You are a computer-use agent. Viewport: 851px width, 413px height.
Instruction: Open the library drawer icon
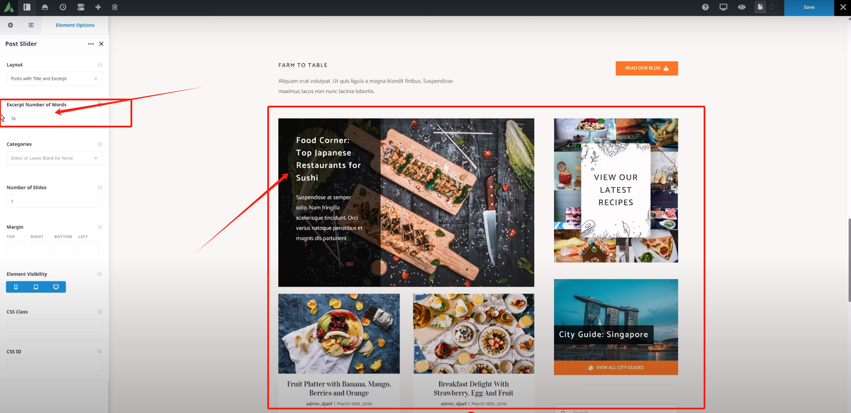point(45,7)
